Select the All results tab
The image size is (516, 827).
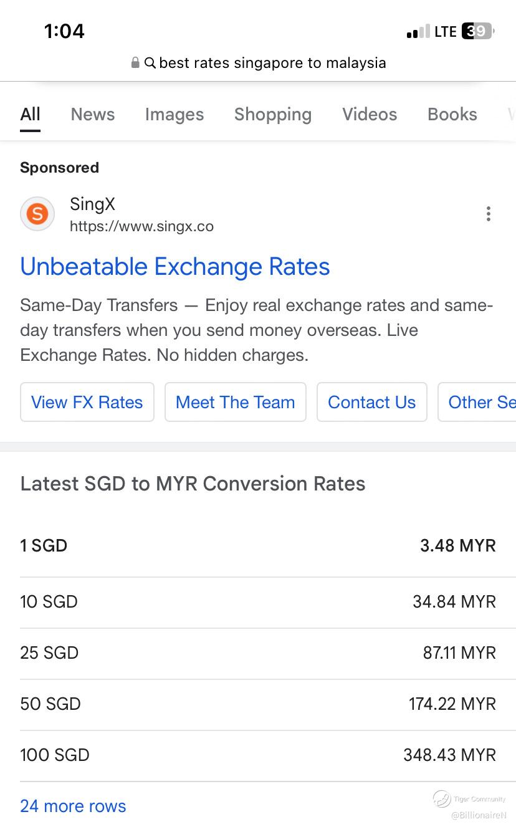[x=30, y=115]
